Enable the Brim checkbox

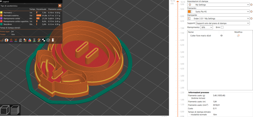tap(222, 28)
